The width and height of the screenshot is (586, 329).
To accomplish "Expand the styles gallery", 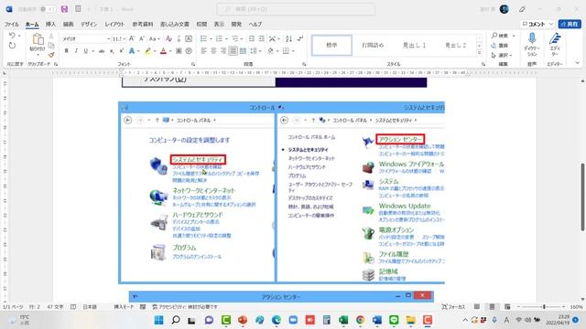I will (479, 53).
